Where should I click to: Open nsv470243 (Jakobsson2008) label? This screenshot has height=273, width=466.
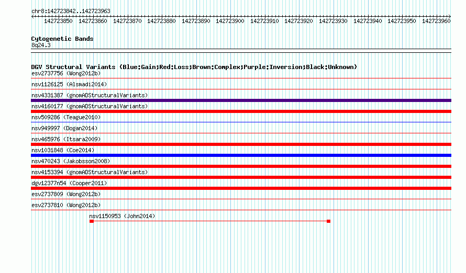(71, 161)
